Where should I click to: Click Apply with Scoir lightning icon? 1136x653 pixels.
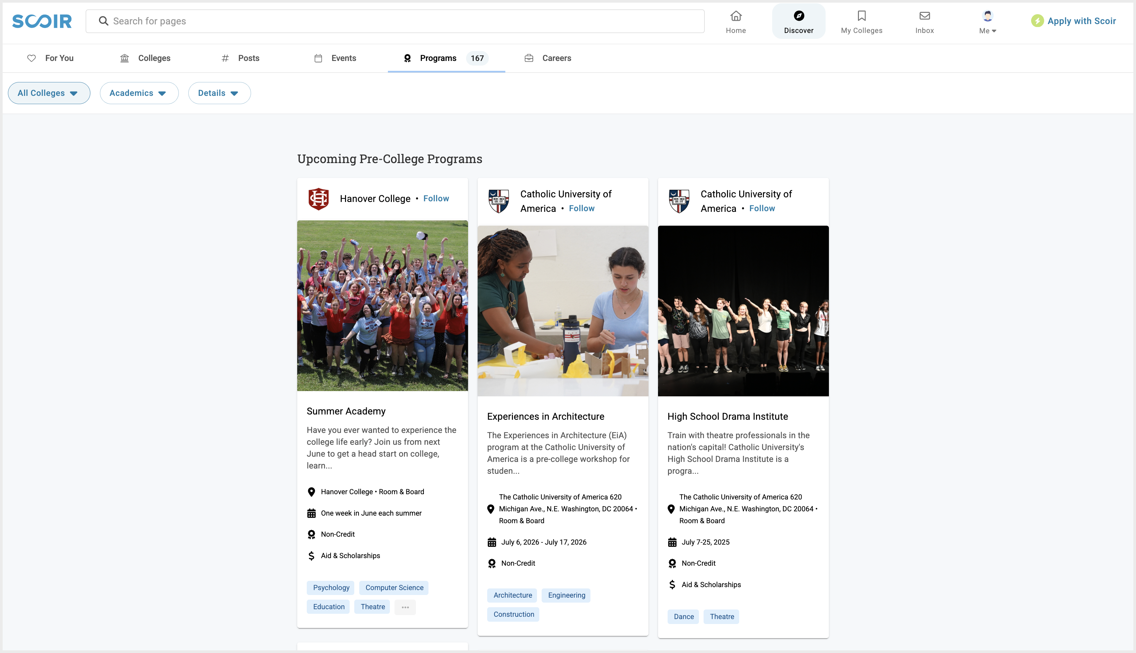click(x=1037, y=21)
